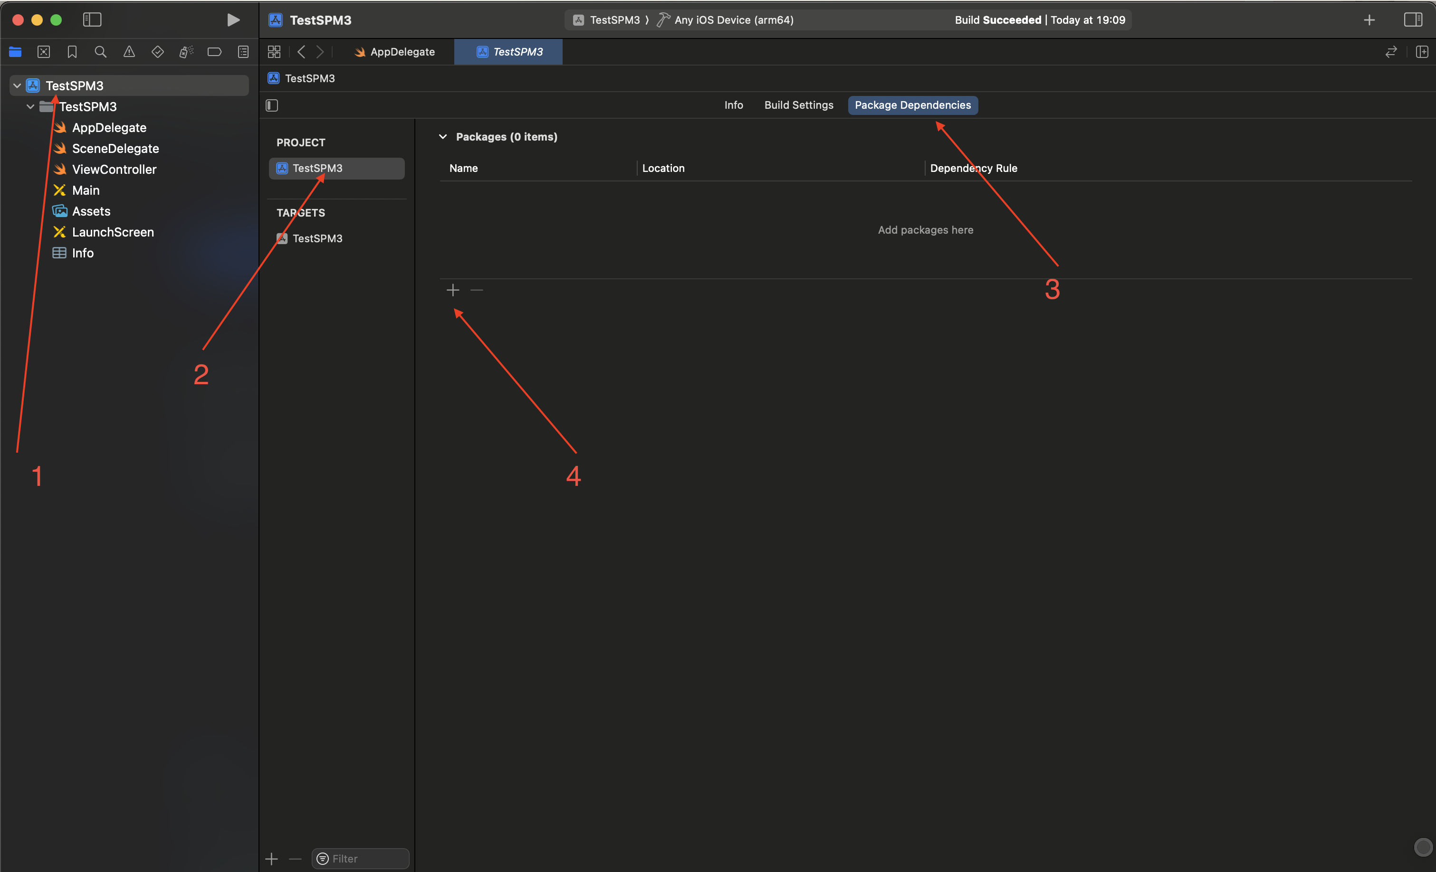
Task: Add editor on right split icon
Action: [x=1422, y=52]
